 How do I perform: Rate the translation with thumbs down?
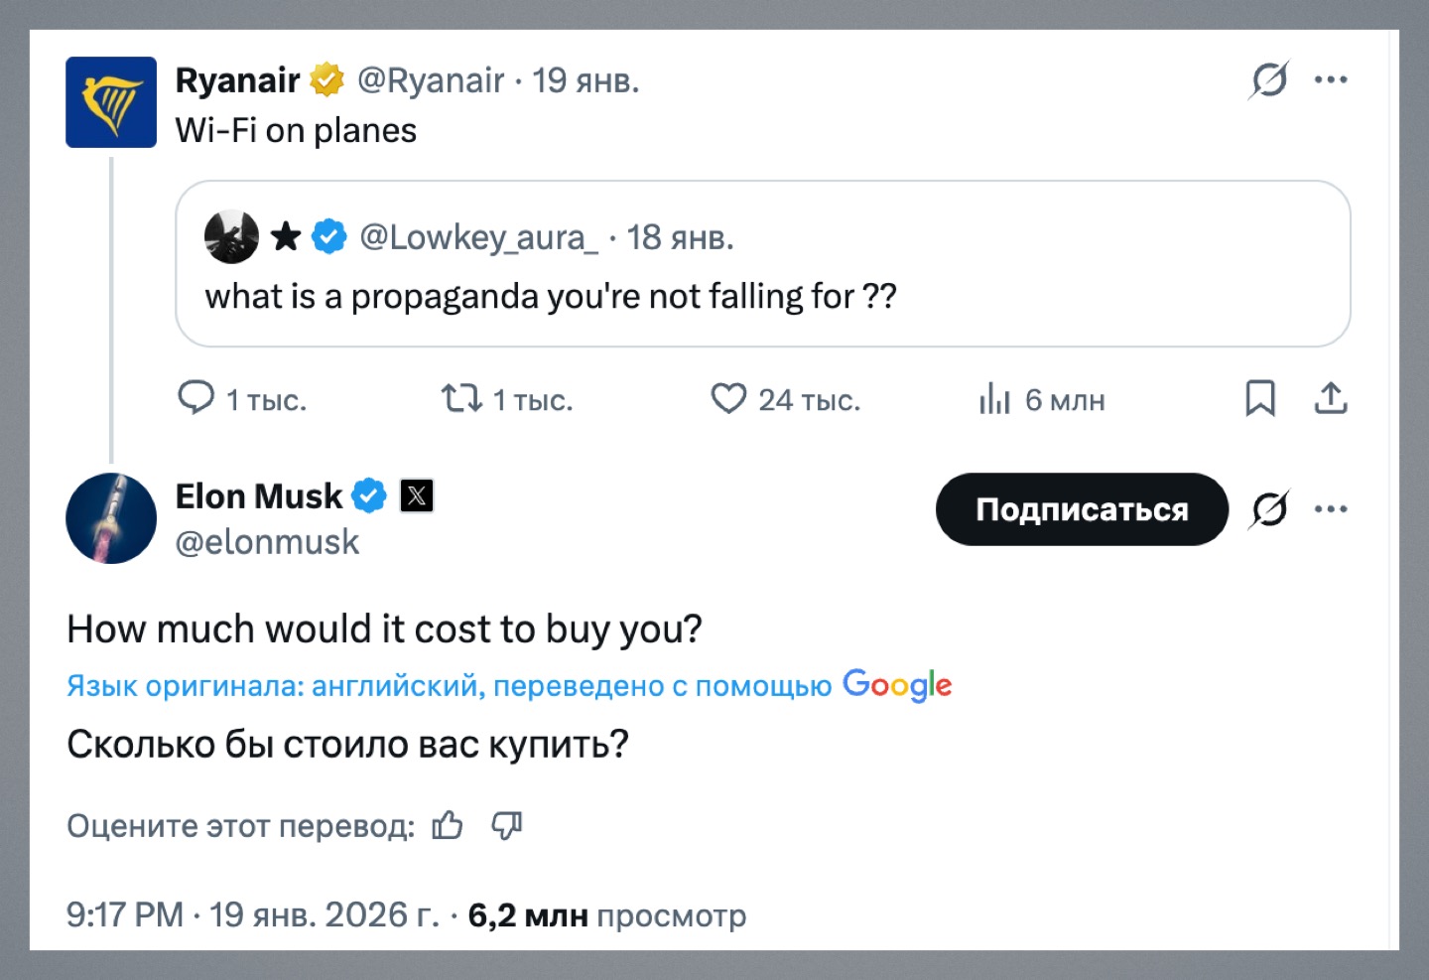pyautogui.click(x=507, y=825)
